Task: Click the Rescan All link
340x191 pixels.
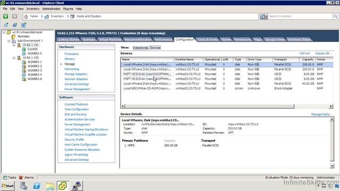Action: click(x=324, y=53)
